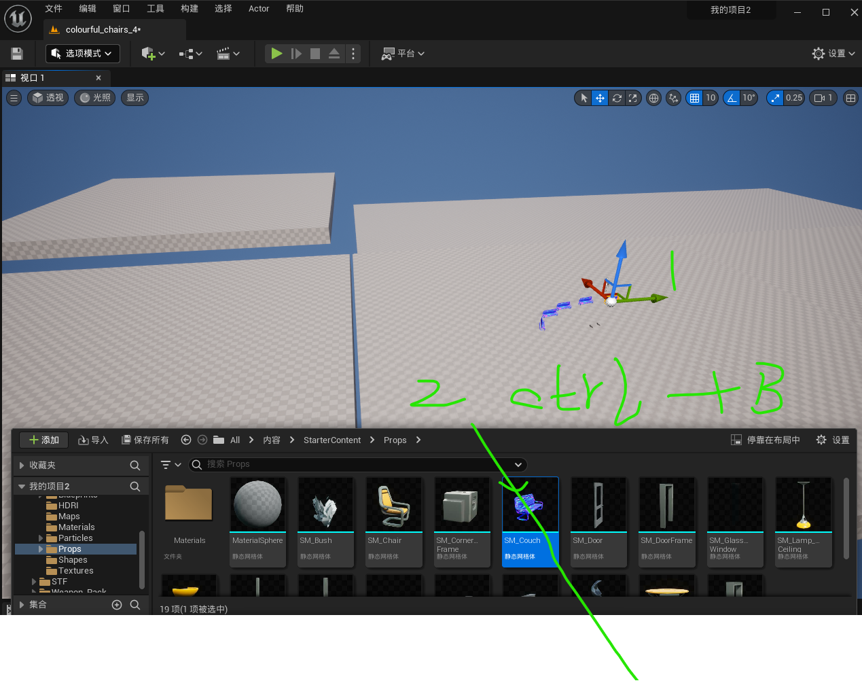Toggle grid snapping
The width and height of the screenshot is (862, 683).
click(x=694, y=98)
